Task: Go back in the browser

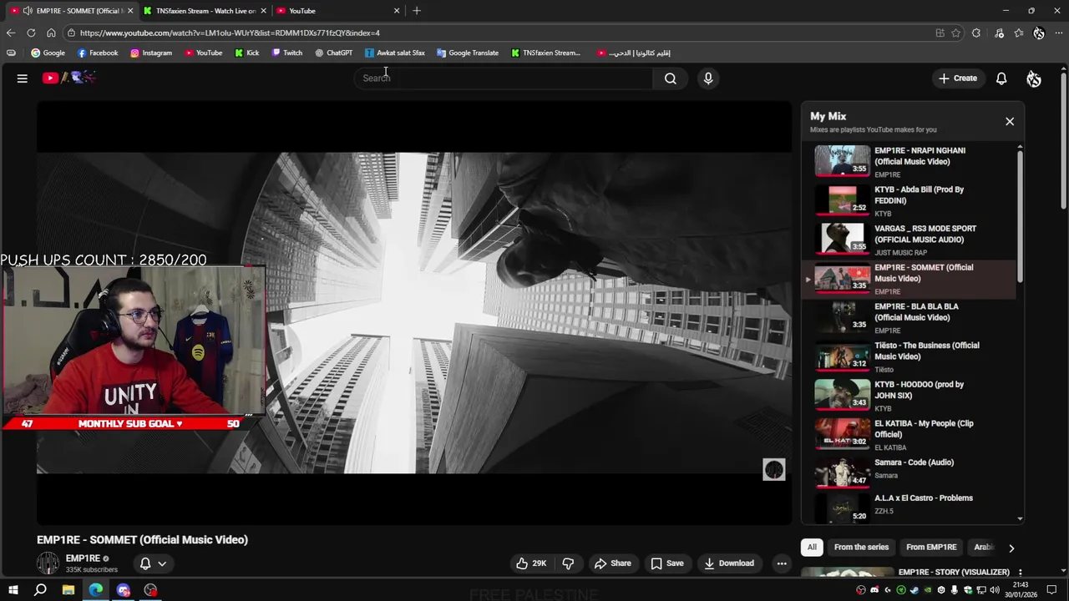Action: pos(11,33)
